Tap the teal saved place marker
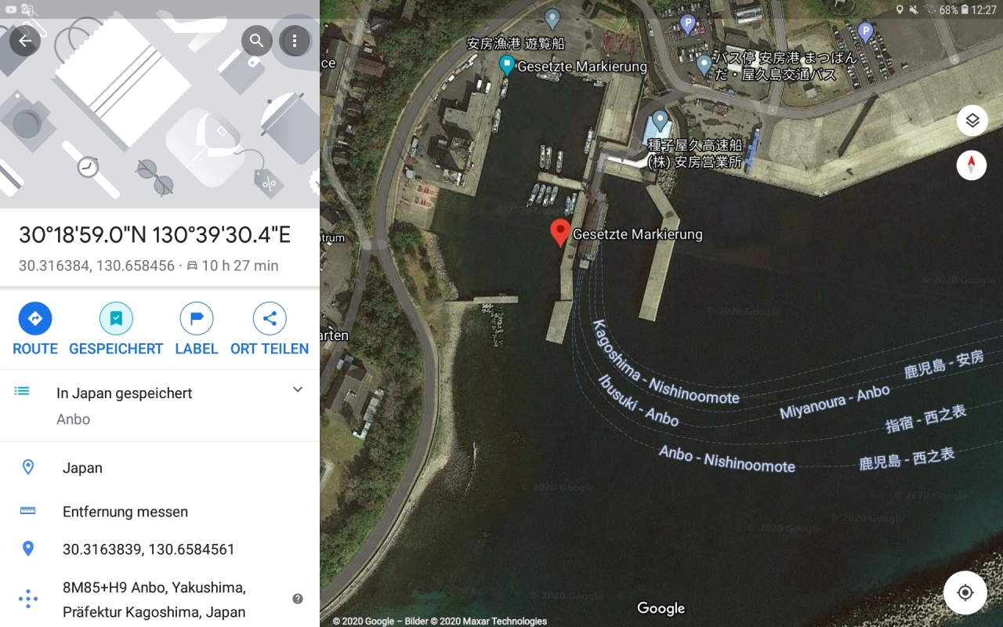1003x627 pixels. (507, 66)
